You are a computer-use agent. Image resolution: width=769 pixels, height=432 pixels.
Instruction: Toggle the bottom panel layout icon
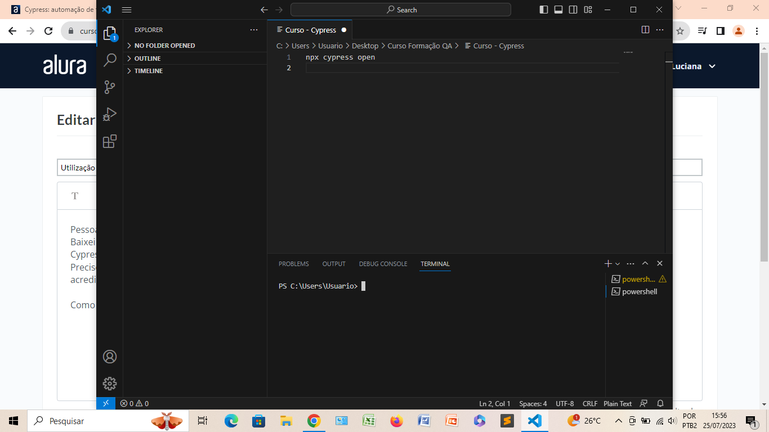(x=558, y=10)
